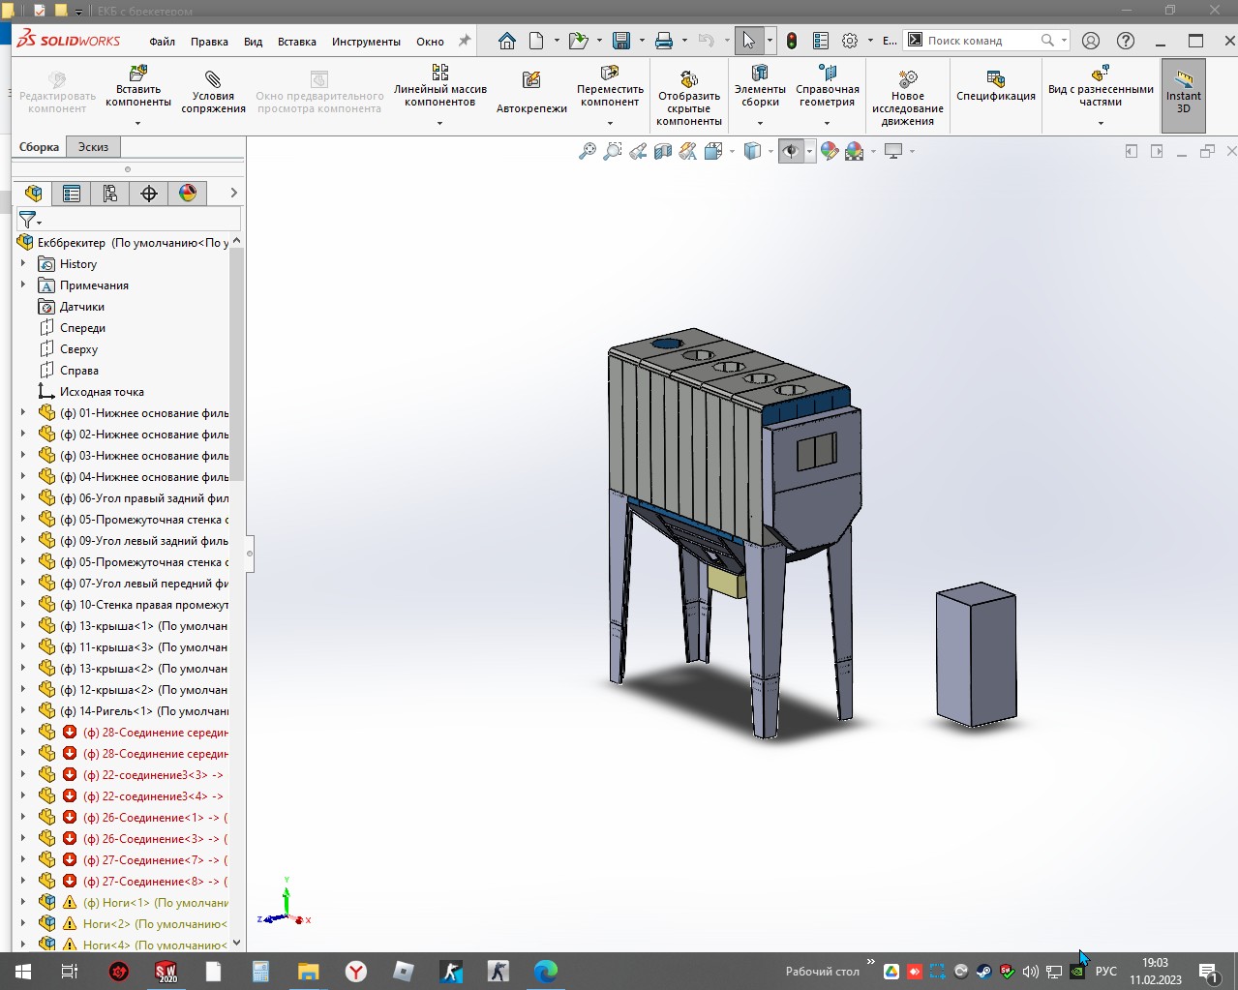Open the PropertyManager tab in the left panel

tap(72, 194)
